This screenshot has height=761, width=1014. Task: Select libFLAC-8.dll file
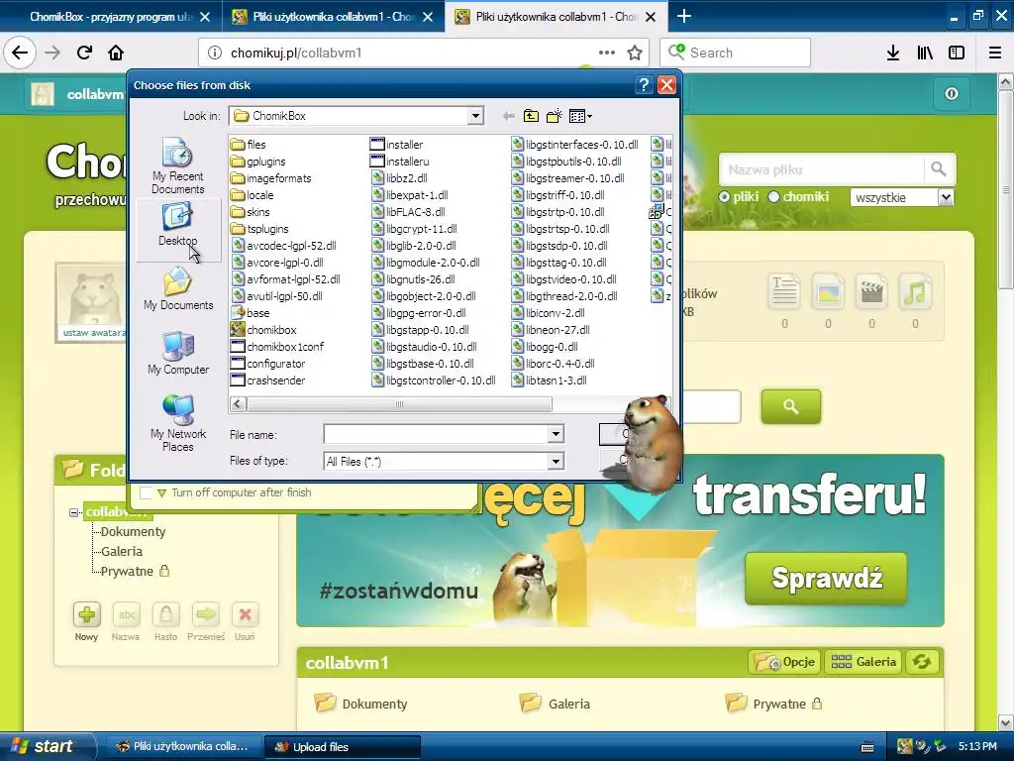coord(409,212)
